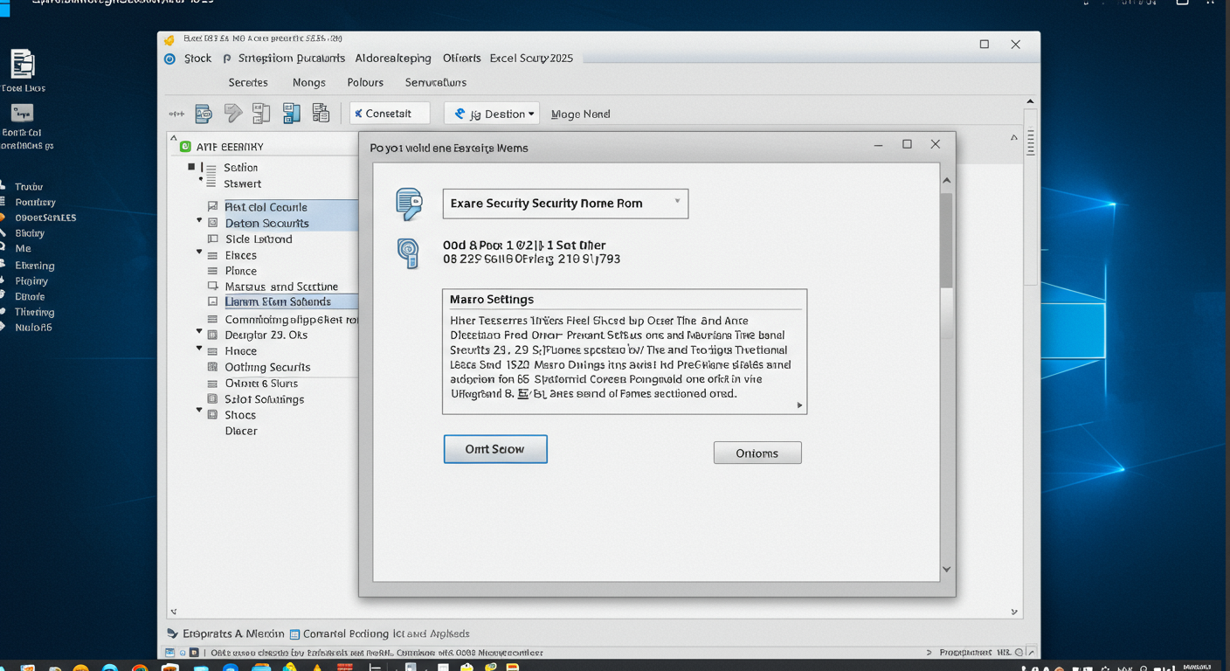1230x671 pixels.
Task: Click the blue circle icon beside Stock
Action: coord(169,59)
